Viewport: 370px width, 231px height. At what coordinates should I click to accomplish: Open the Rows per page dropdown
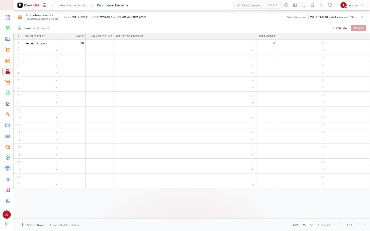coord(308,225)
